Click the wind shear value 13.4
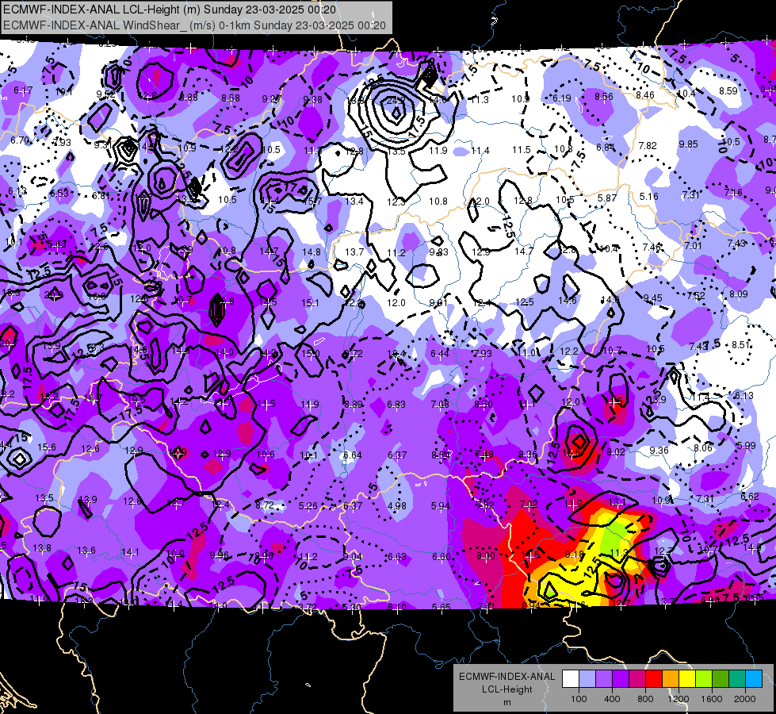 [x=354, y=202]
